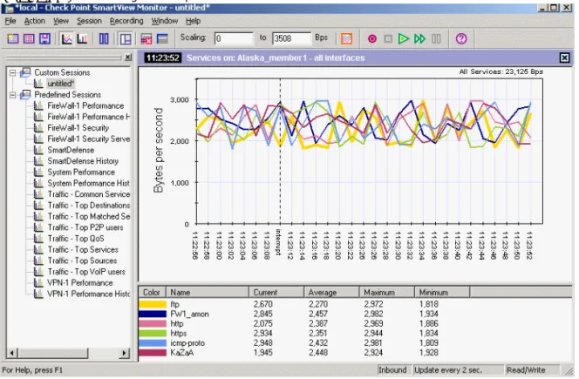Viewport: 579px width, 379px height.
Task: Select Traffic - Top Services session
Action: point(83,250)
